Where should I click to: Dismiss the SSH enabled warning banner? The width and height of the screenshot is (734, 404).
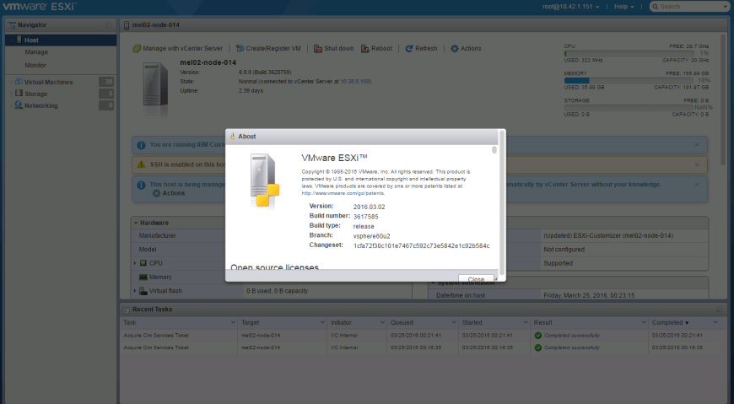(697, 164)
